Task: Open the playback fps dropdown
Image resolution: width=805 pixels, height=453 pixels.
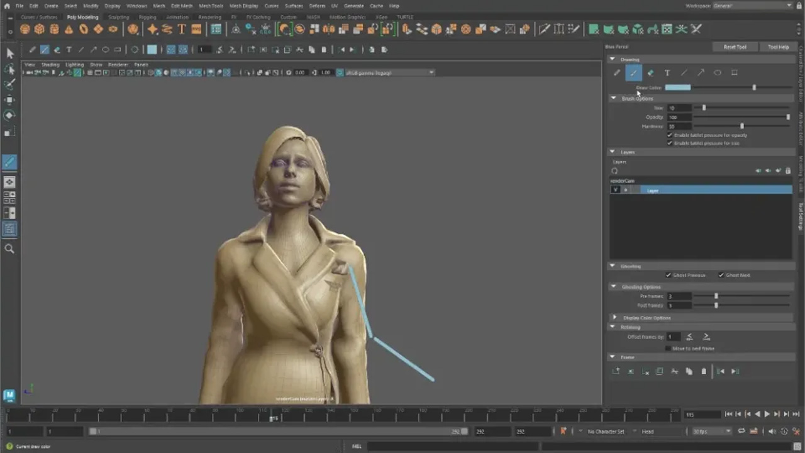Action: click(x=712, y=432)
